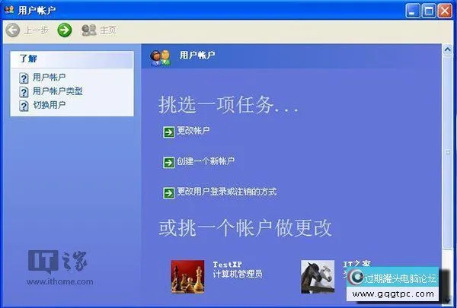
Task: Click the green arrow beside 创建一个新帐户
Action: (x=168, y=162)
